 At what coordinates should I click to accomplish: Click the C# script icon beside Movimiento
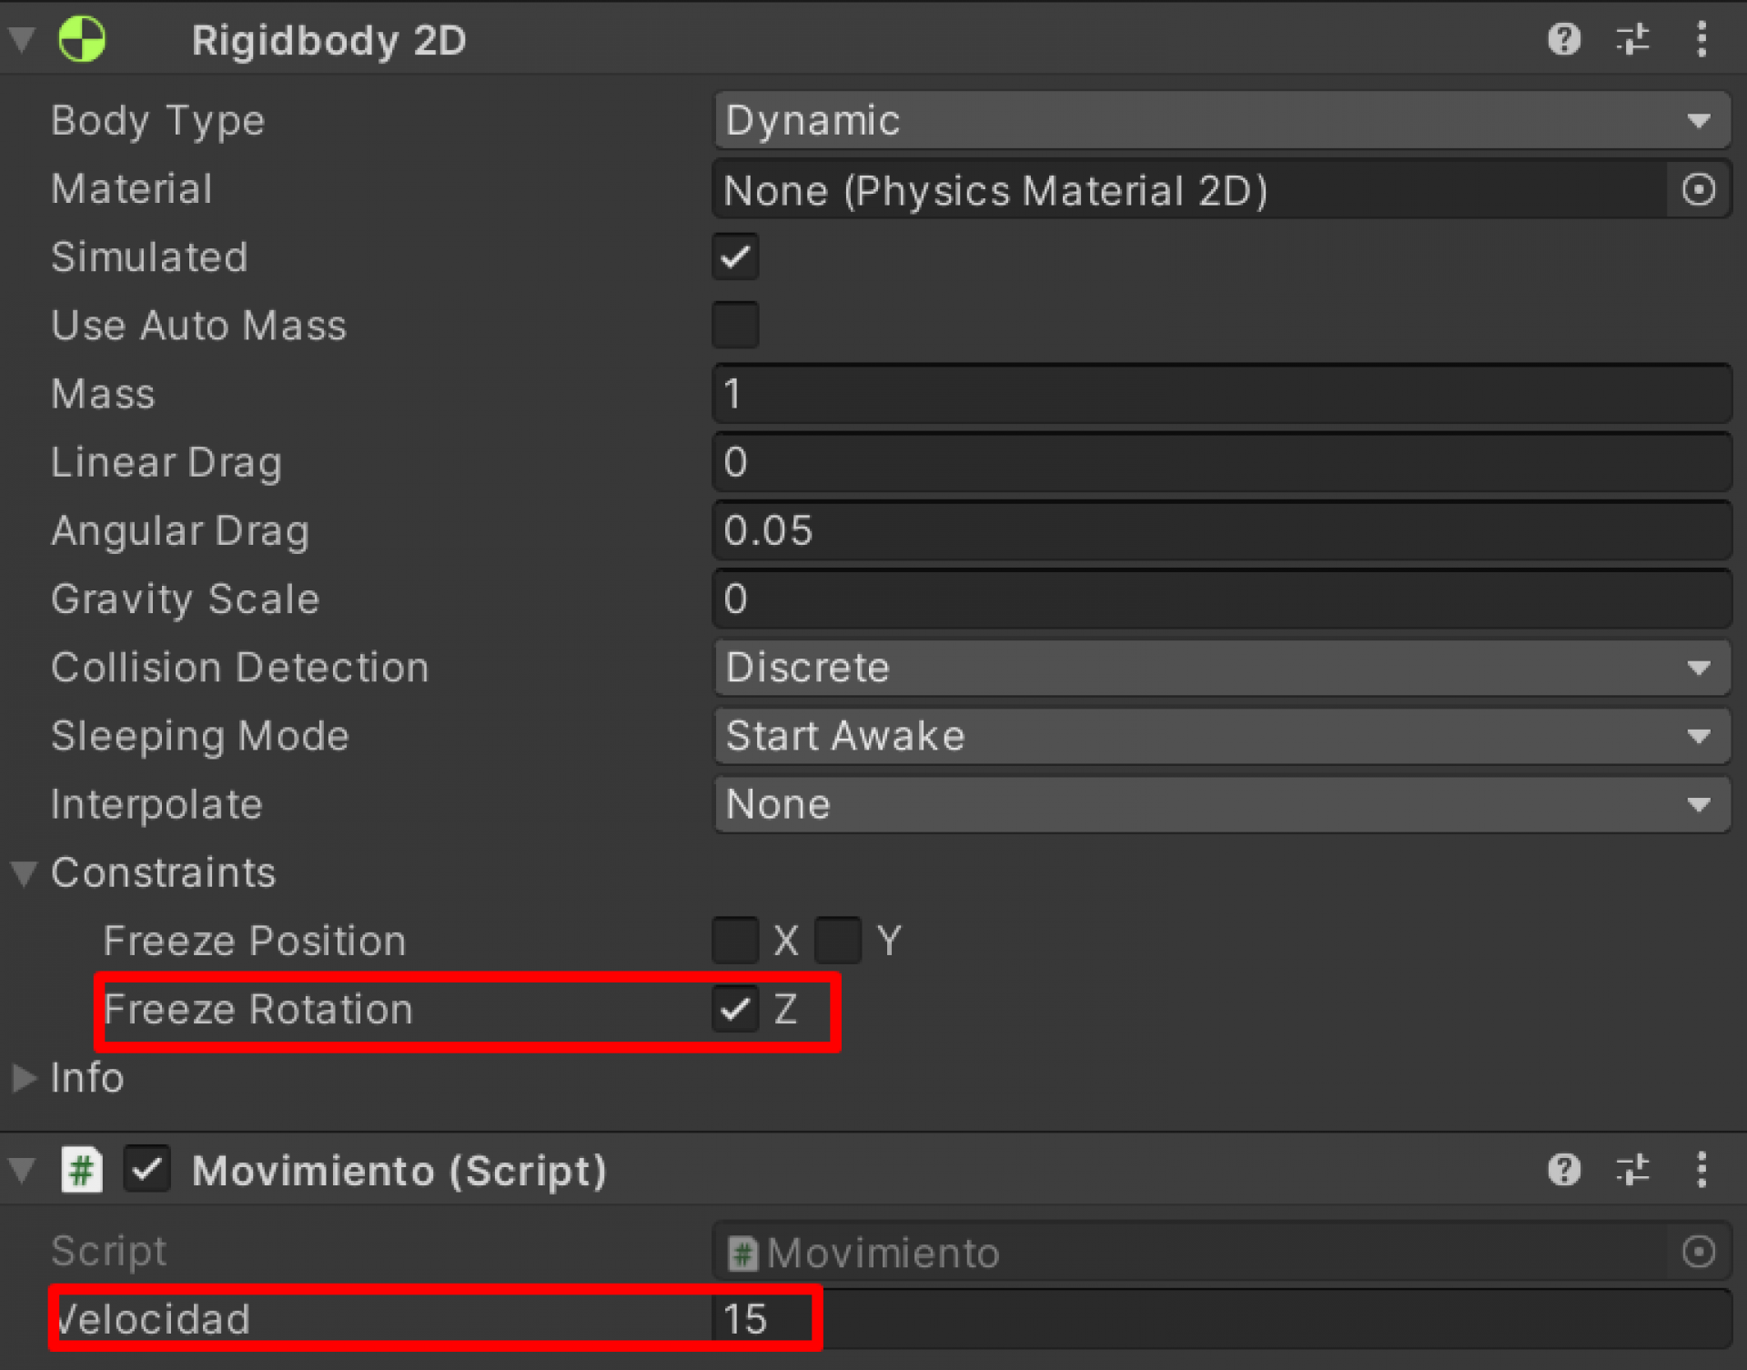pyautogui.click(x=82, y=1169)
